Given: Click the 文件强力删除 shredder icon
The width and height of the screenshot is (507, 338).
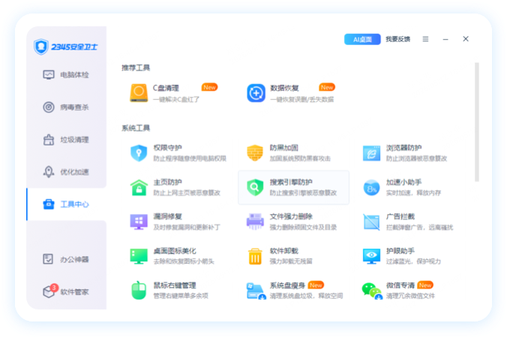Looking at the screenshot, I should (255, 222).
